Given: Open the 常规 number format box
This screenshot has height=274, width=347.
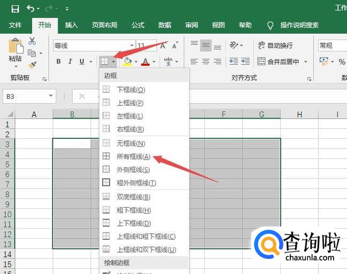Looking at the screenshot, I should tap(333, 45).
